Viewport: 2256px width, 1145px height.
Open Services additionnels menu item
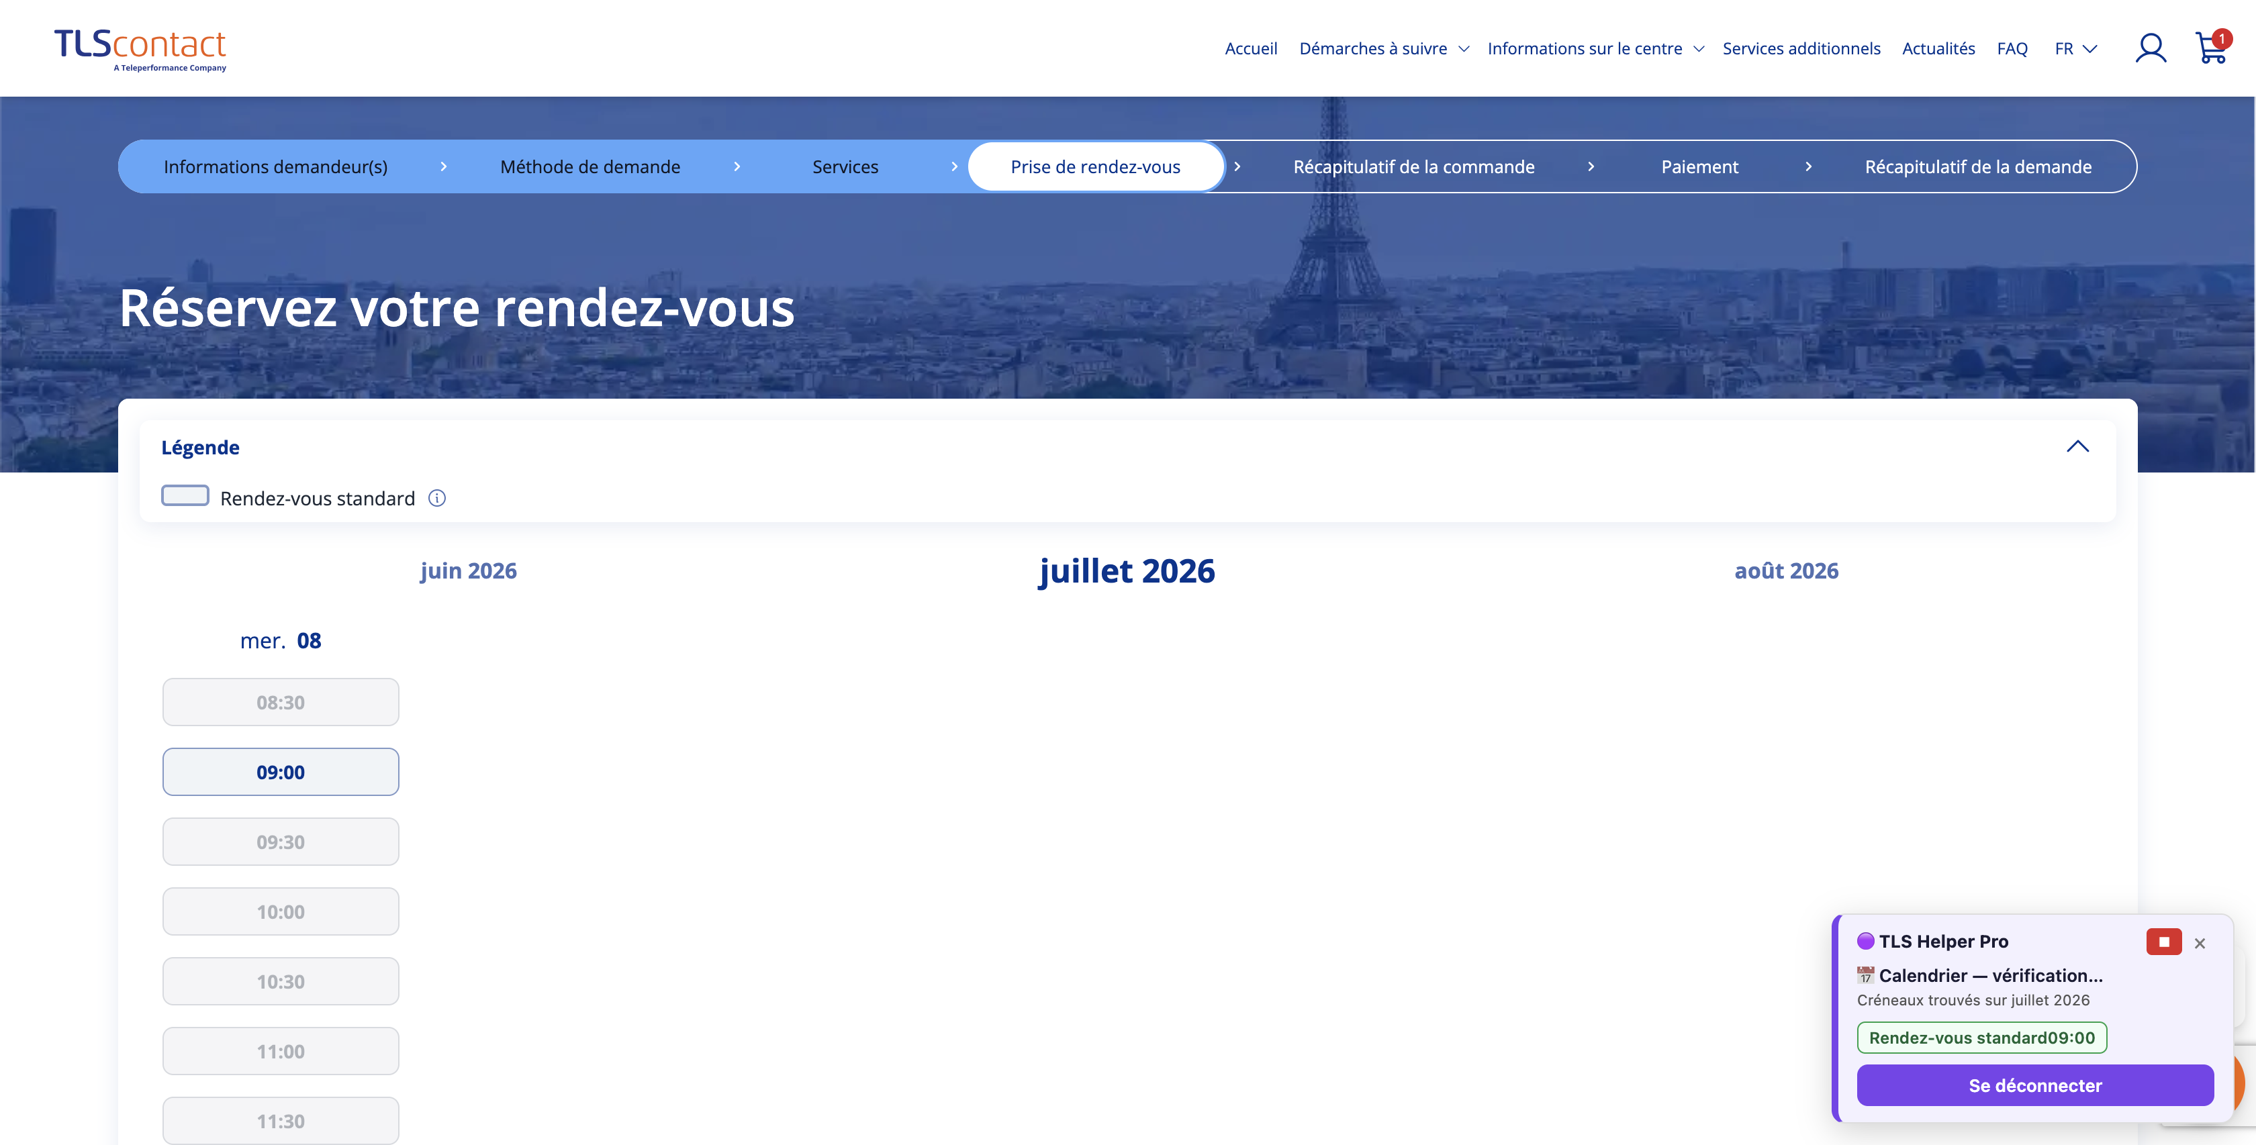[1801, 48]
